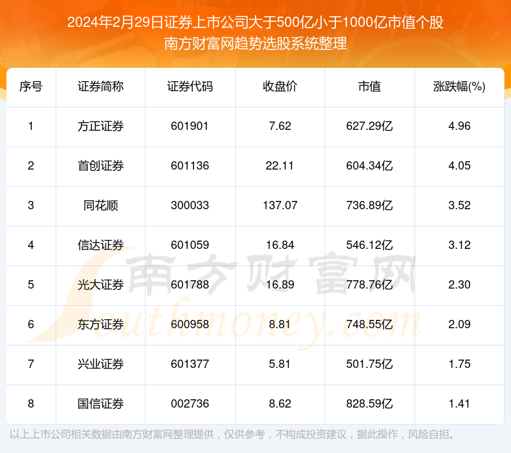
Task: Click change percentage 4.05
Action: pos(459,166)
